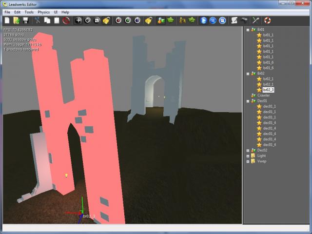Select the highlighted br02_3 tree item
The image size is (312, 234).
[269, 90]
